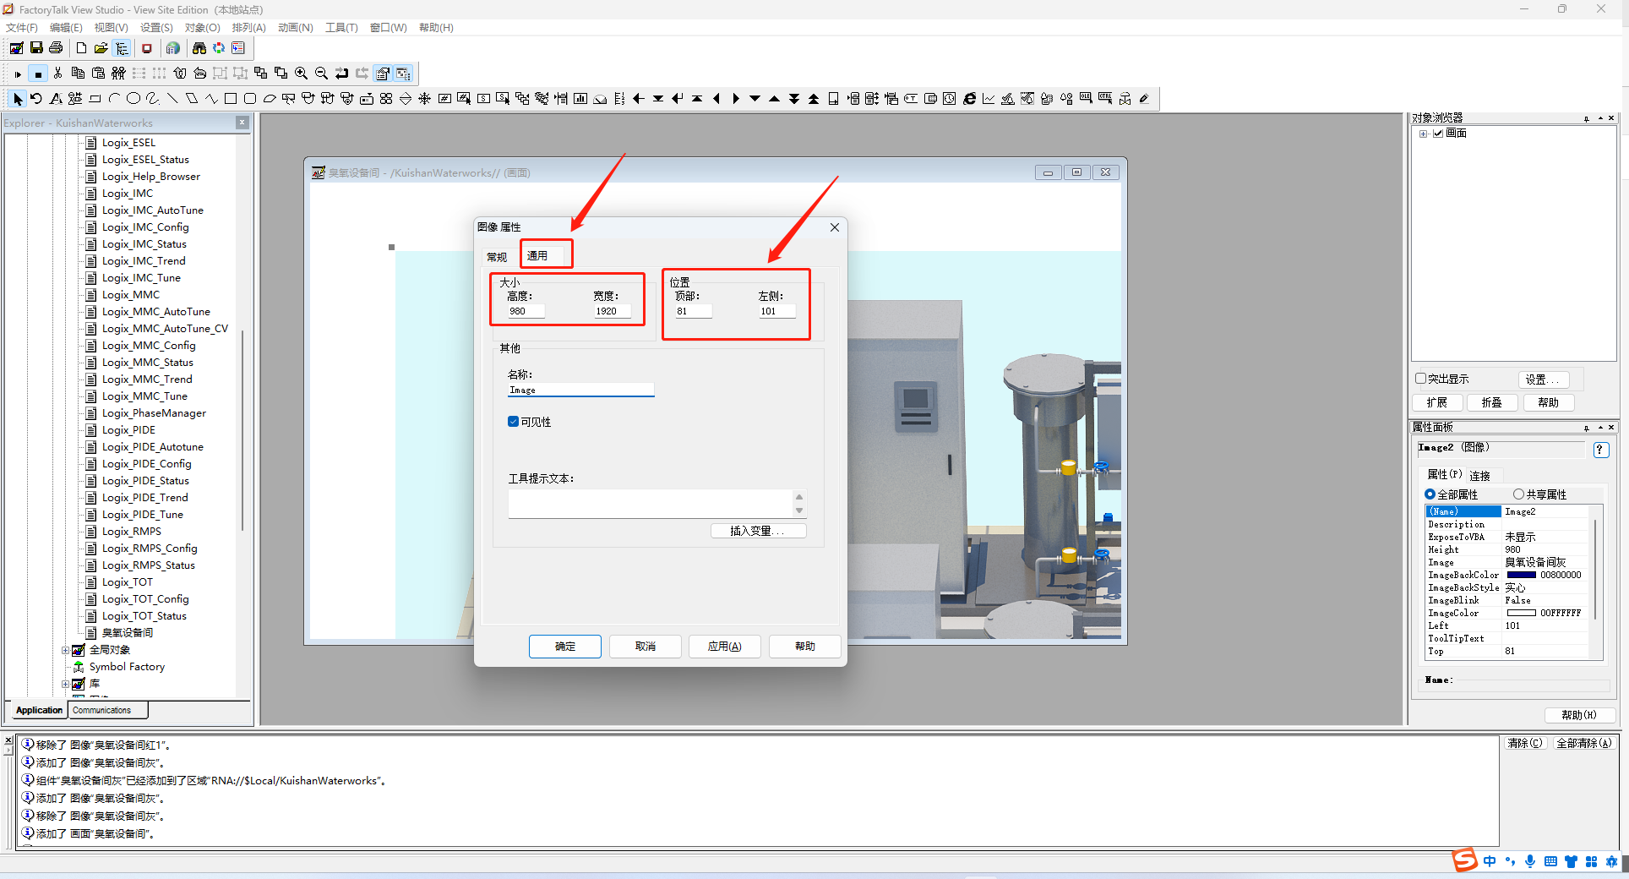The image size is (1629, 879).
Task: Open the 动画(N) menu
Action: point(296,28)
